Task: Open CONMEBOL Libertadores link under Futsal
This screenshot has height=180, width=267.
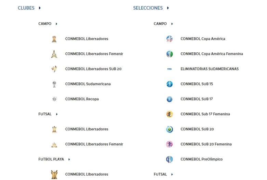Action: [x=87, y=129]
